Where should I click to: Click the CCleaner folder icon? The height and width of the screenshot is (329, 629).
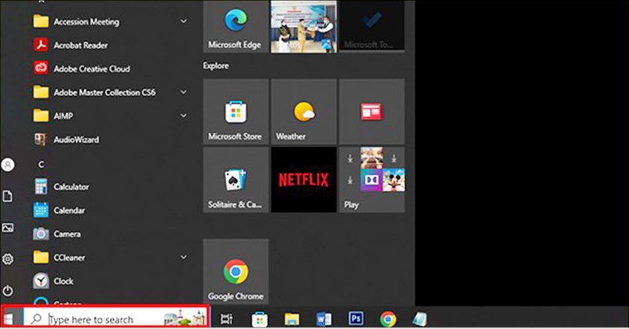pyautogui.click(x=41, y=258)
